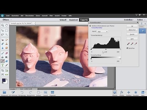Show the Grafiken panel
This screenshot has width=147, height=110.
129,93
